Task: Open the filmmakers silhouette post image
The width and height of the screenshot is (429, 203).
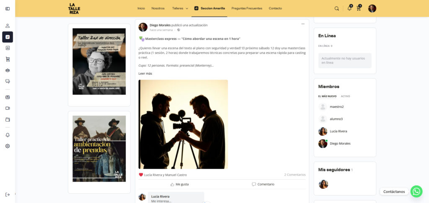Action: tap(183, 124)
